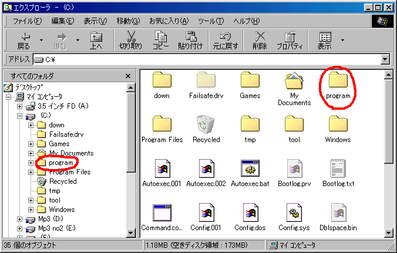Screen dimensions: 397x253
Task: Expand the 3.5 インチ FD (A:) node
Action: click(x=19, y=106)
